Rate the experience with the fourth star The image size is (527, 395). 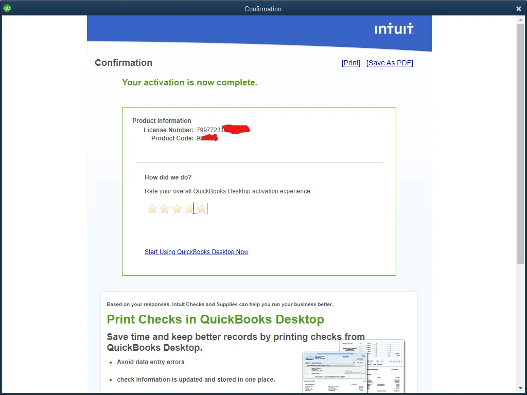pos(189,208)
